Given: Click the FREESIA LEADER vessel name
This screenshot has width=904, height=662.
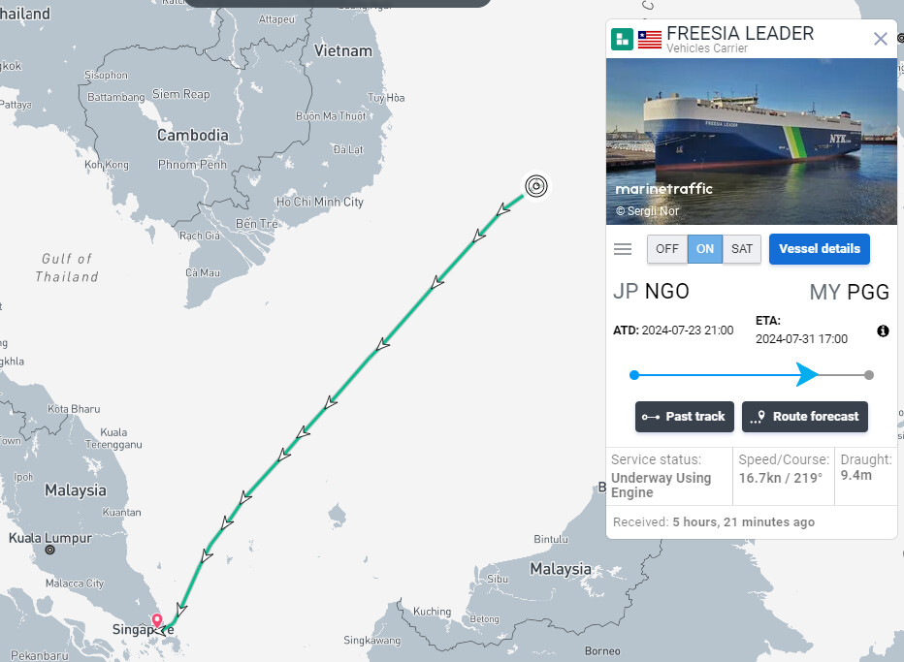Looking at the screenshot, I should pos(740,33).
